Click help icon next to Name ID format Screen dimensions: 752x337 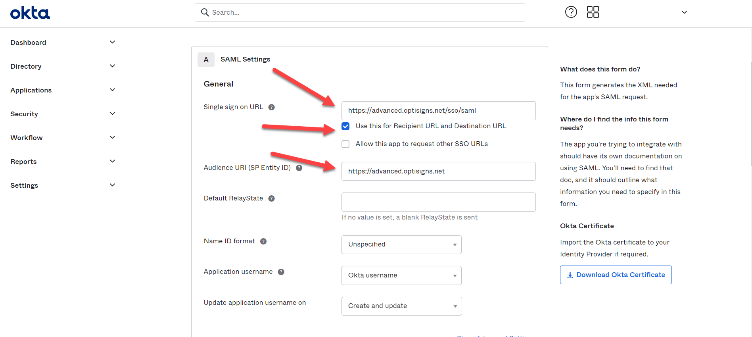[x=263, y=241]
